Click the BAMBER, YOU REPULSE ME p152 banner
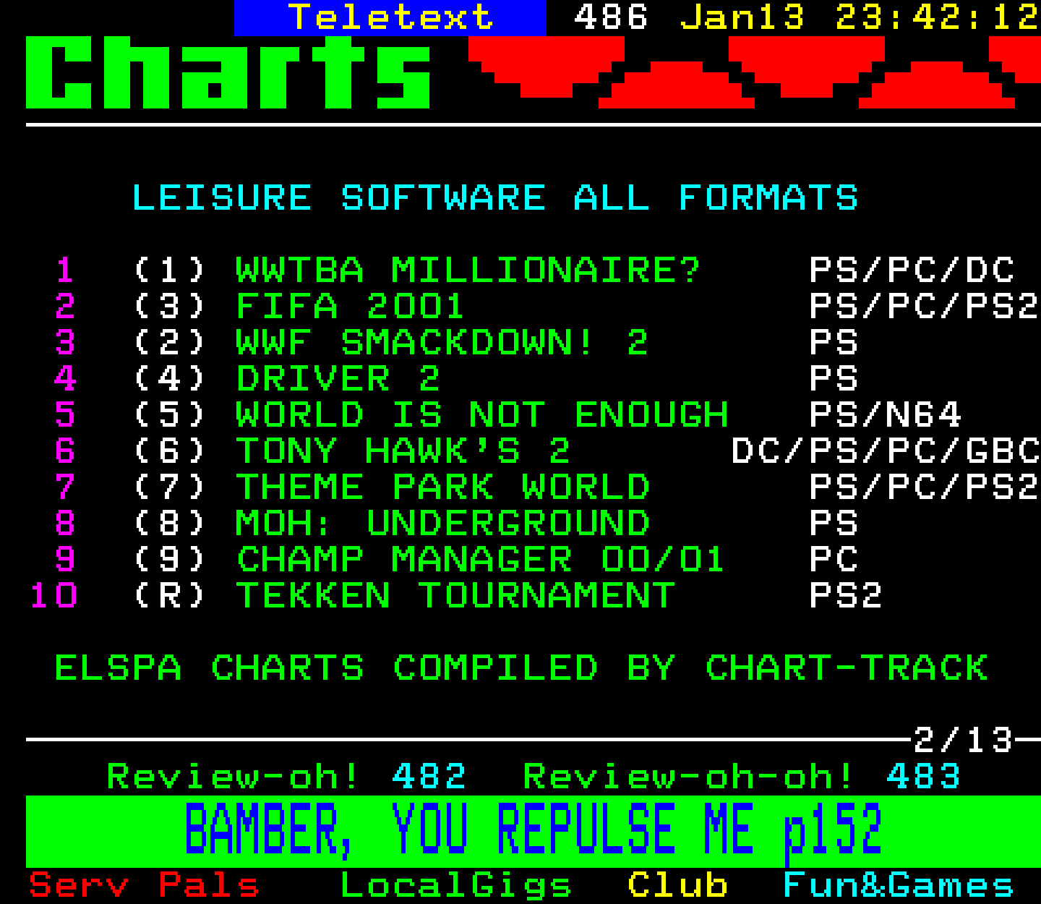1041x904 pixels. 534,831
